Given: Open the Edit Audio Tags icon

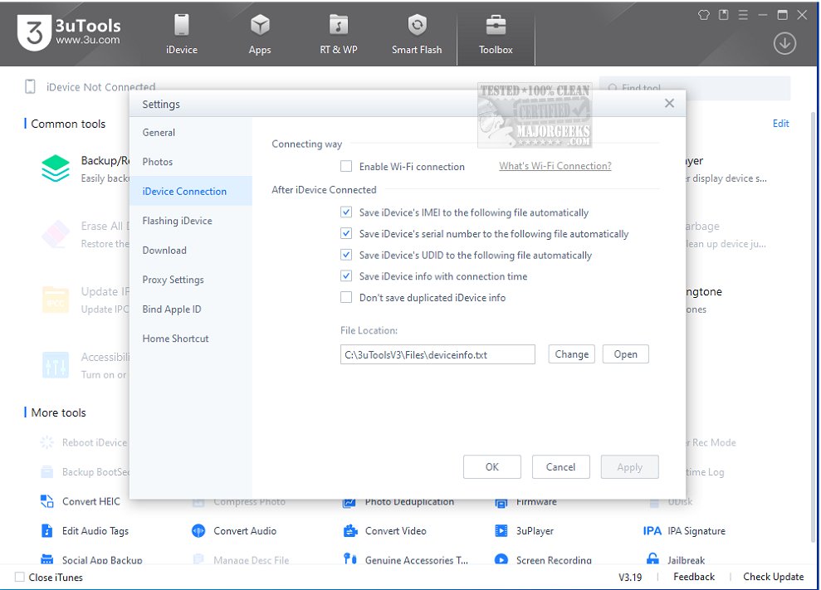Looking at the screenshot, I should click(x=47, y=531).
